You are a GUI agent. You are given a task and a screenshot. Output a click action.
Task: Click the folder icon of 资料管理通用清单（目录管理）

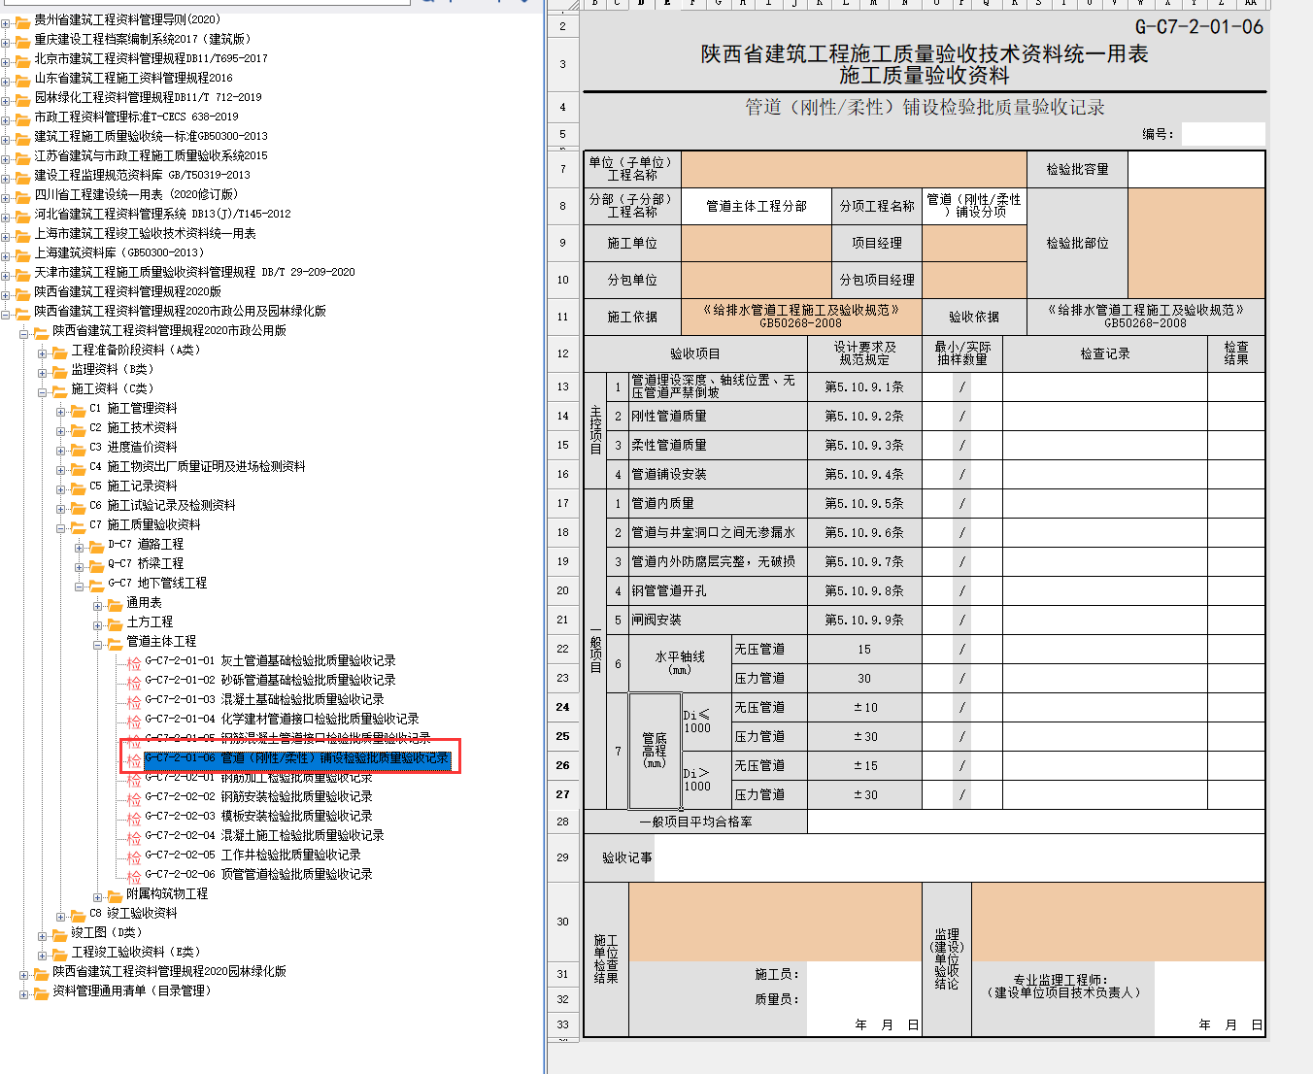[x=41, y=991]
